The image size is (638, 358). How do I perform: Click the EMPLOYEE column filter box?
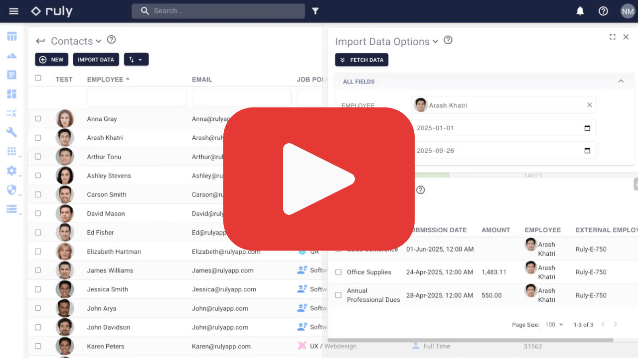click(x=137, y=98)
